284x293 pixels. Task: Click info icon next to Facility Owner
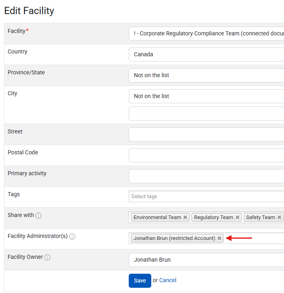(x=47, y=258)
